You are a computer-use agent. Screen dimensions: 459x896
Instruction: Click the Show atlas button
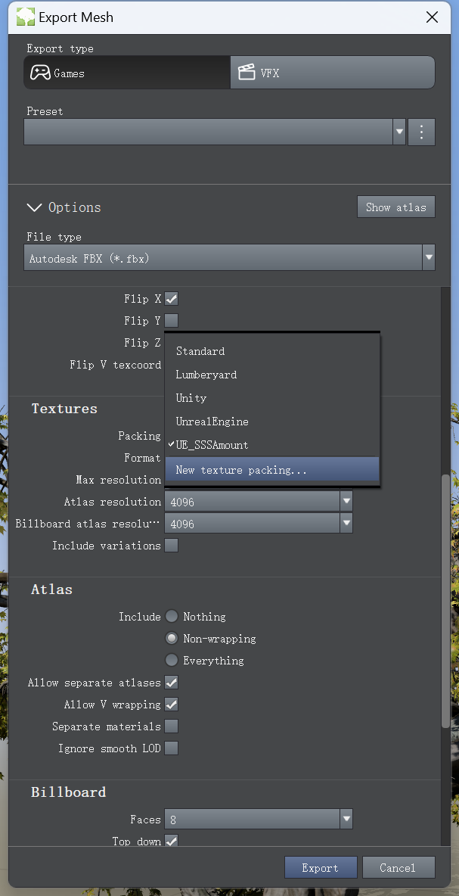(x=395, y=207)
